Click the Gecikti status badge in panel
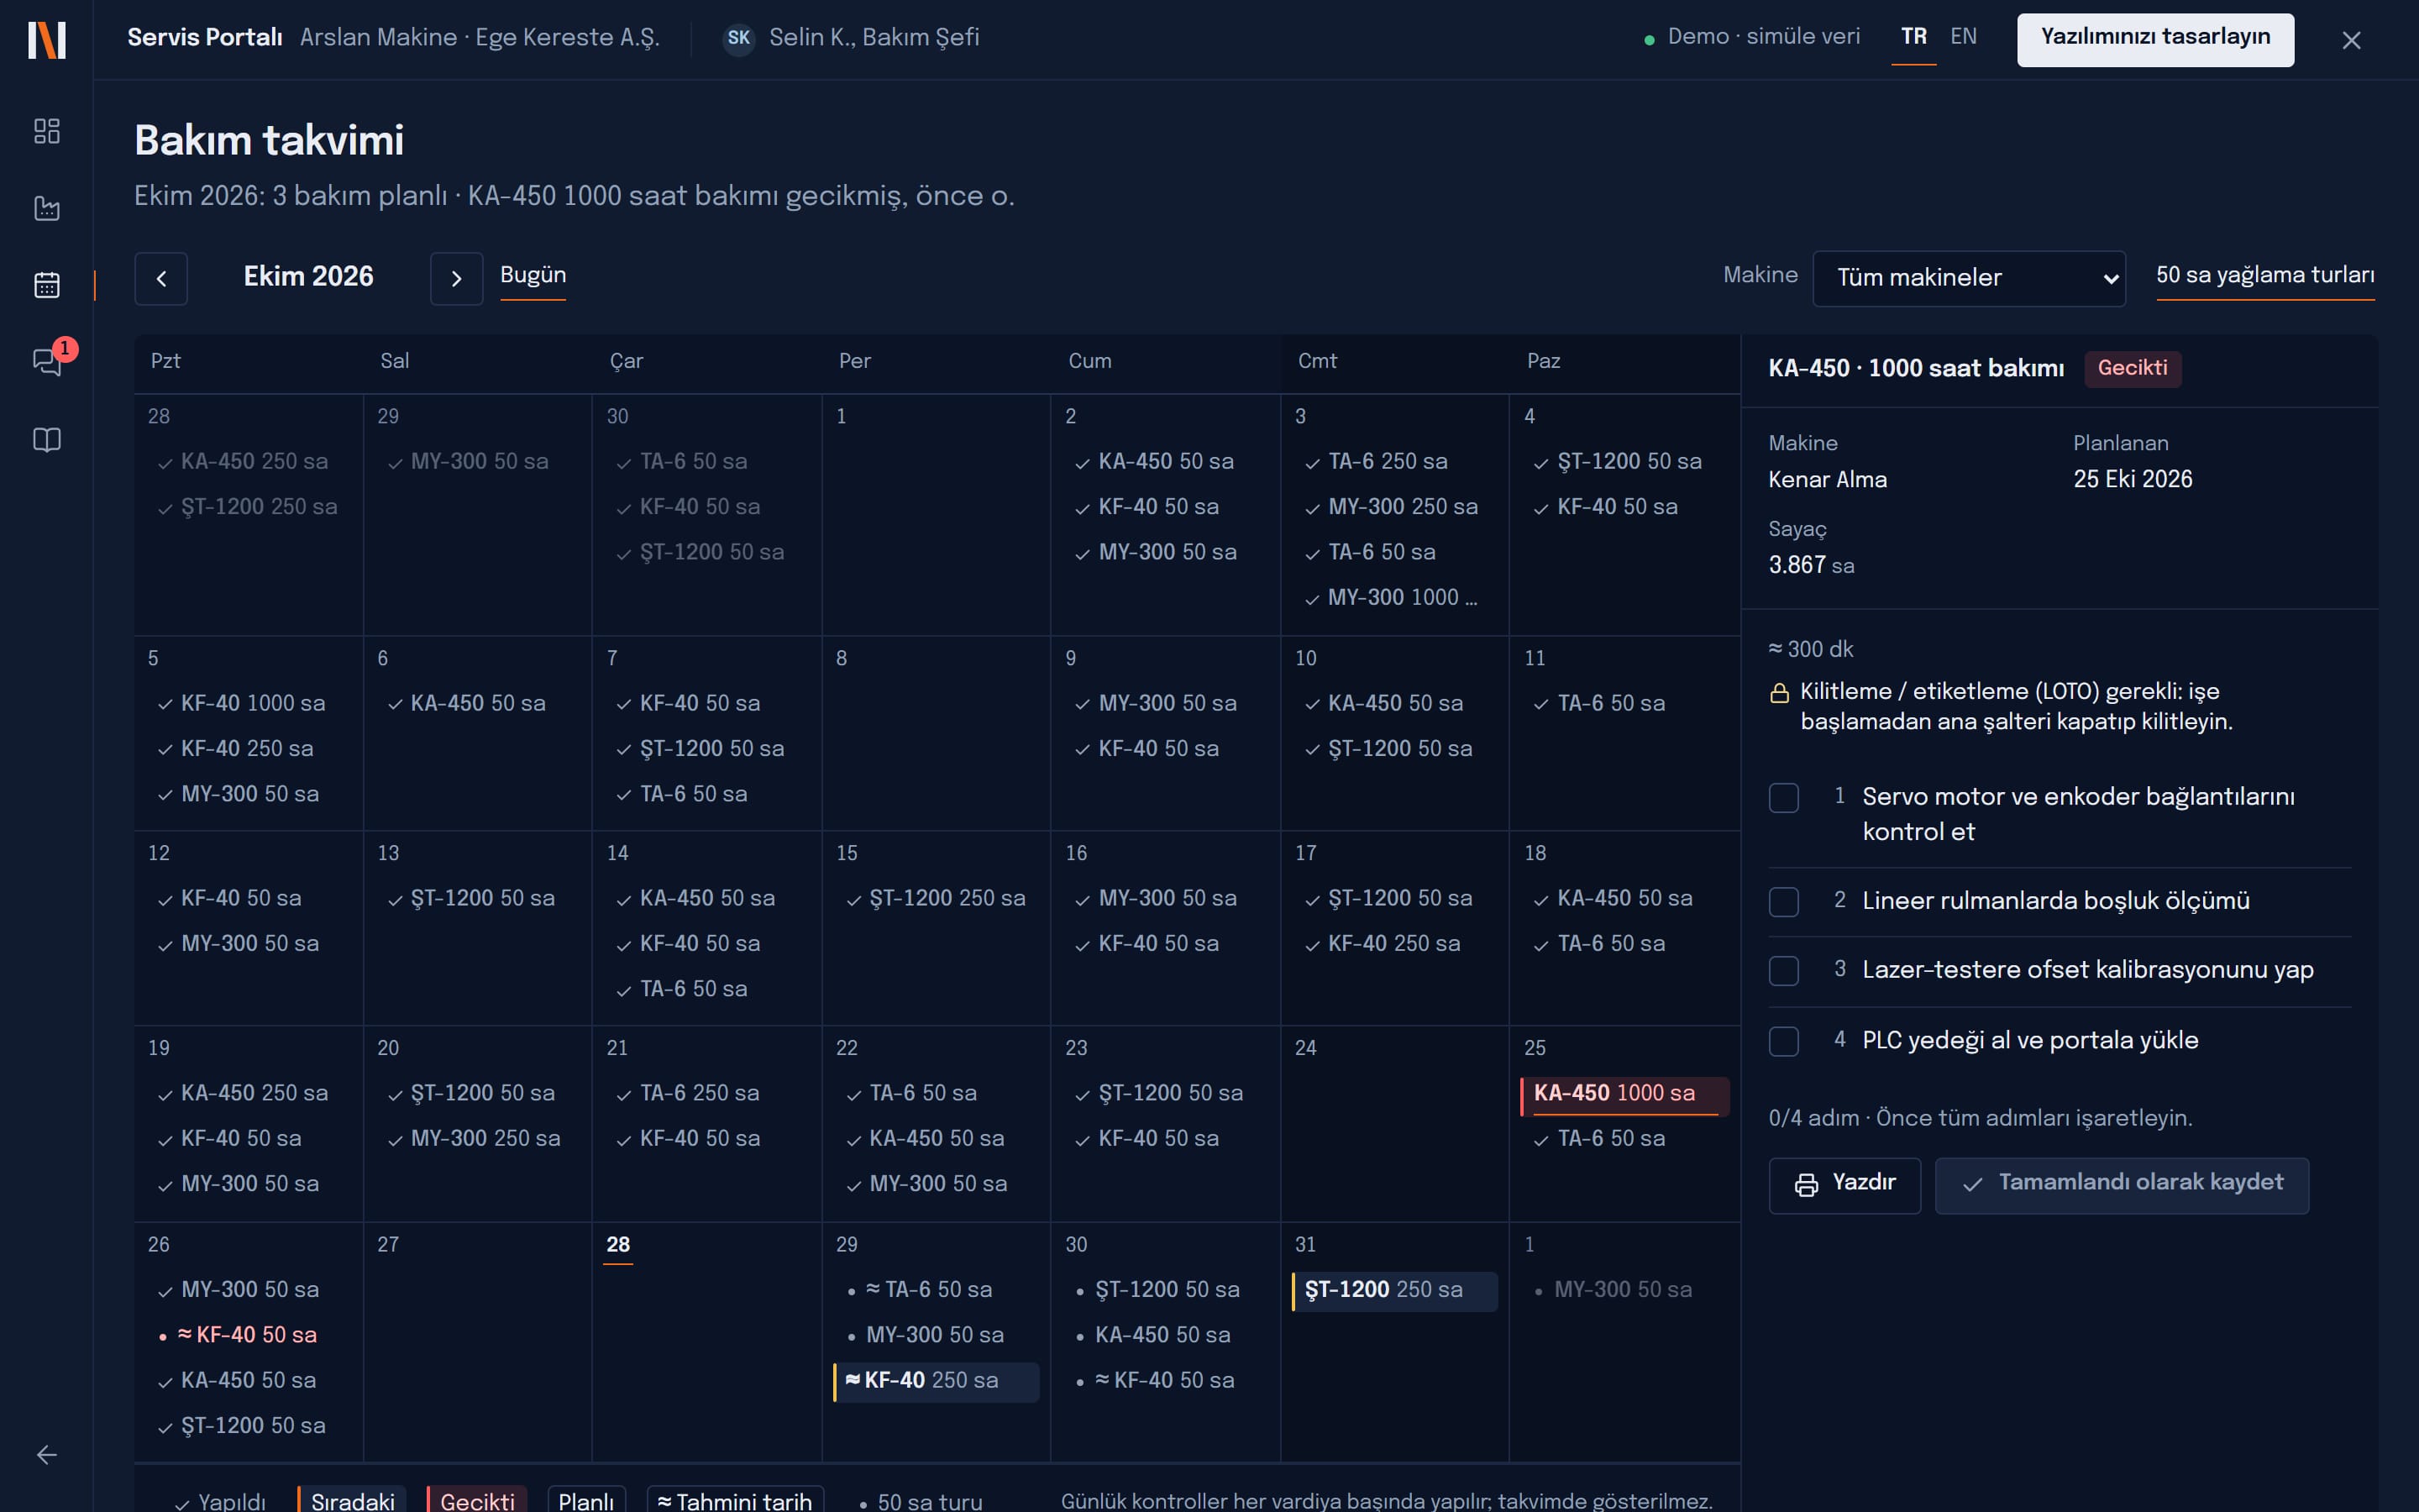2419x1512 pixels. (2132, 369)
